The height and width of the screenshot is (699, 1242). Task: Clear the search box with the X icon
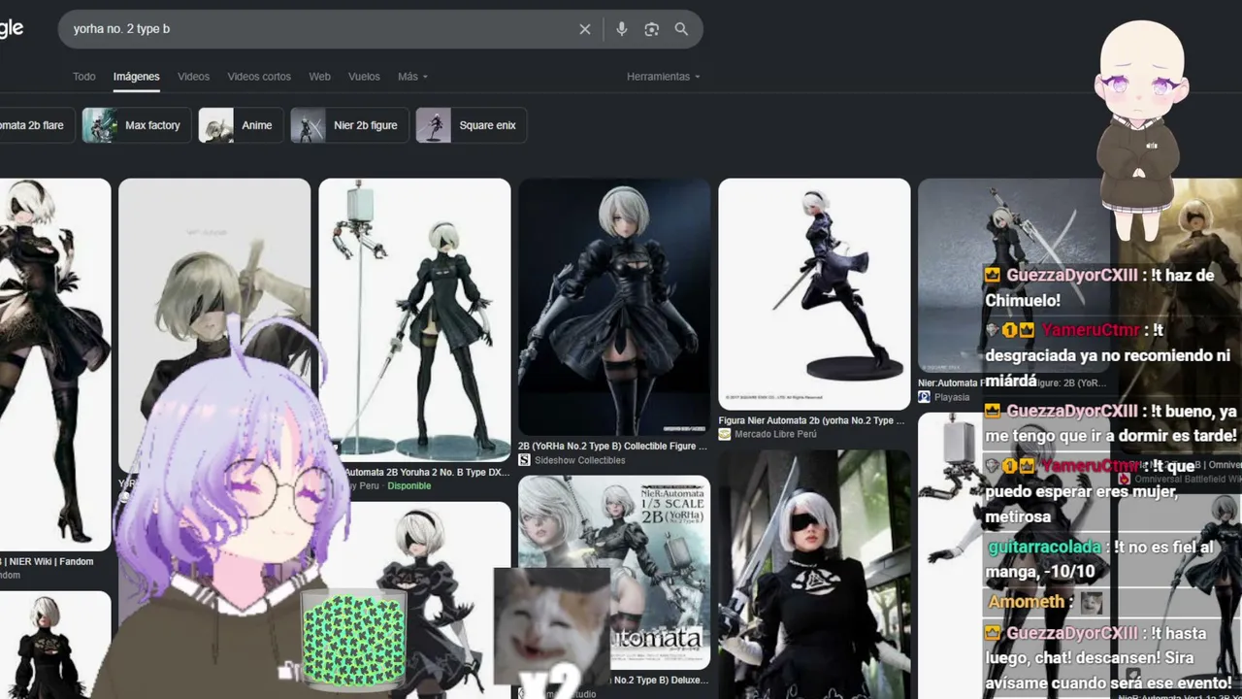tap(585, 29)
